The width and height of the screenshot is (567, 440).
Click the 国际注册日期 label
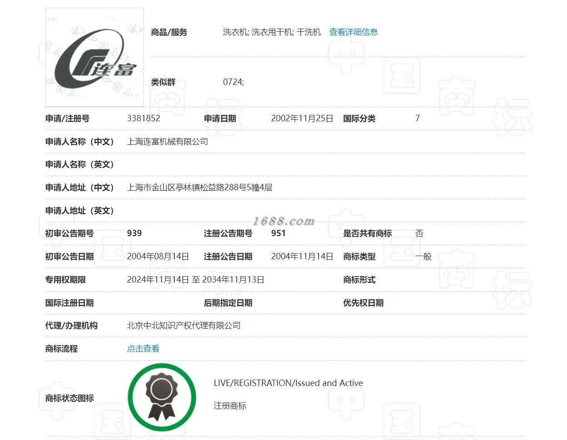coord(69,303)
